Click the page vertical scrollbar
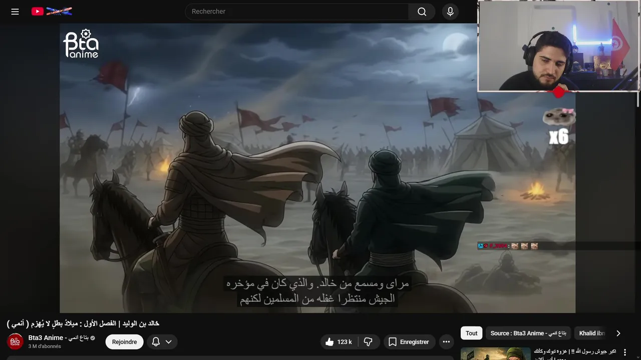The height and width of the screenshot is (360, 641). [638, 98]
